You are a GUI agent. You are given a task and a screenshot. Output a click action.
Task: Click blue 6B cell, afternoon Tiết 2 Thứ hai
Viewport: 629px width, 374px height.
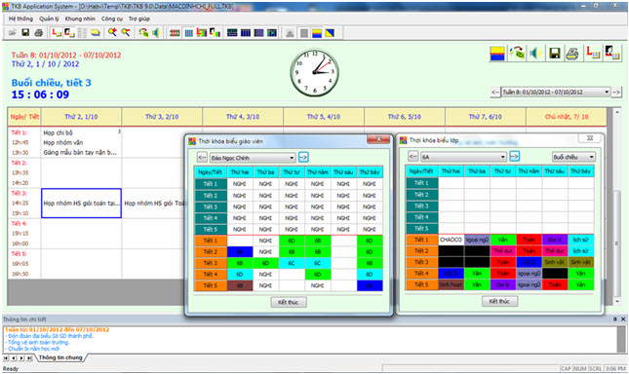coord(240,252)
